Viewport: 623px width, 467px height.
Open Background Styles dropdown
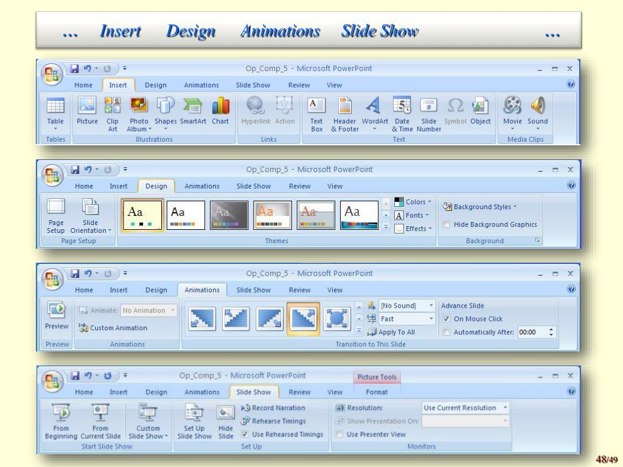point(479,207)
